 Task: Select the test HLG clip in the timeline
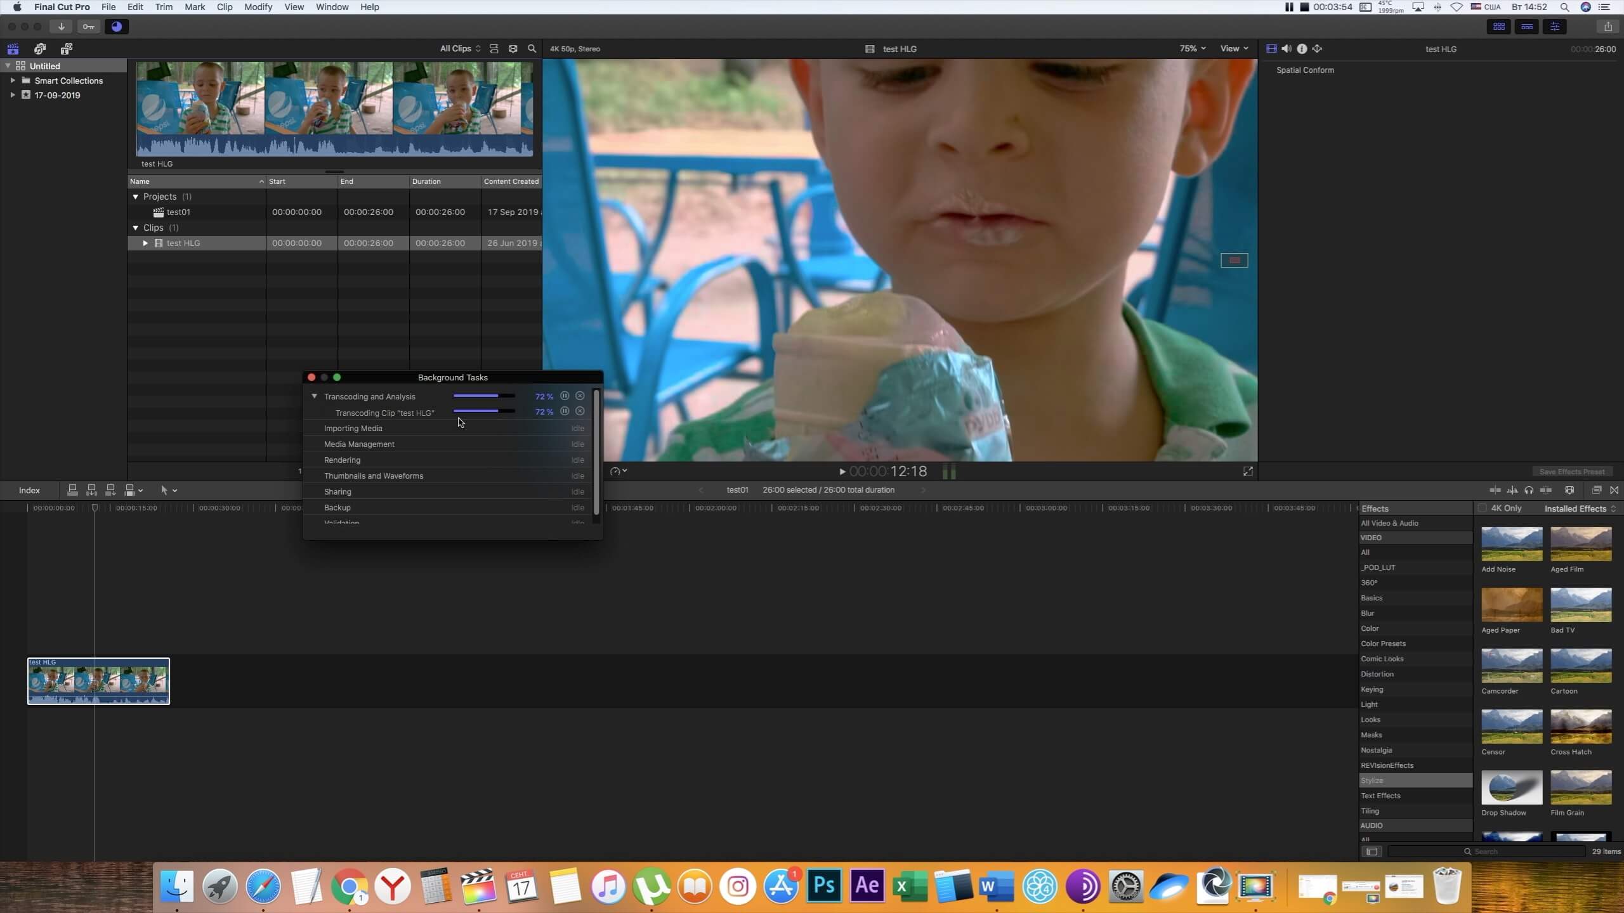(x=98, y=681)
